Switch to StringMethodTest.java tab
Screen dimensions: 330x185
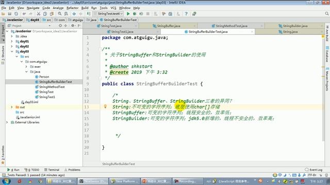pyautogui.click(x=232, y=26)
